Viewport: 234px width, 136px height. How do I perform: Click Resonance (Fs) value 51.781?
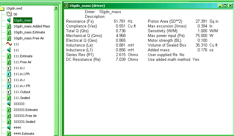tap(119, 21)
